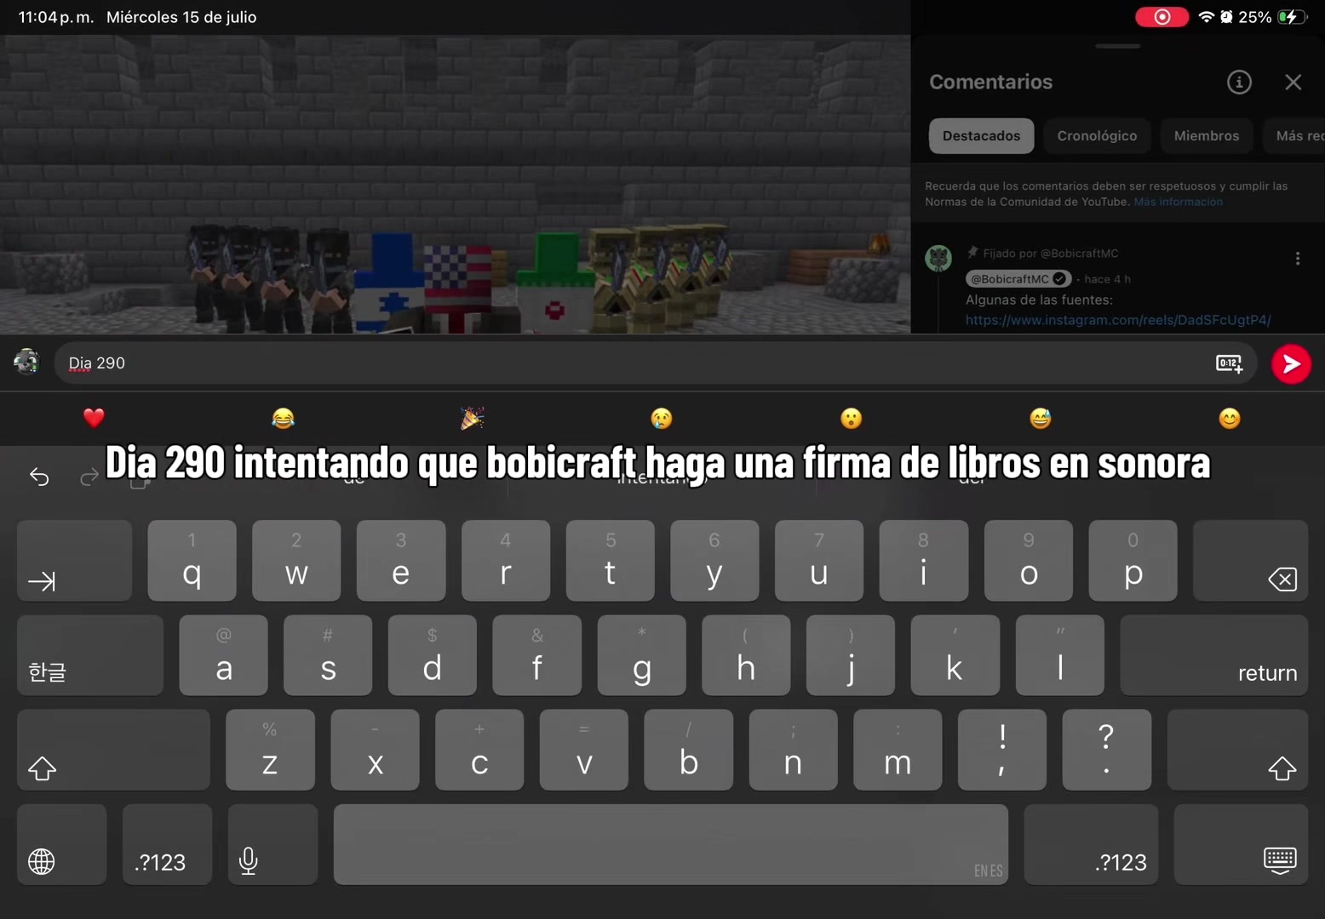Tap the pin icon beside Fijado por

[972, 253]
